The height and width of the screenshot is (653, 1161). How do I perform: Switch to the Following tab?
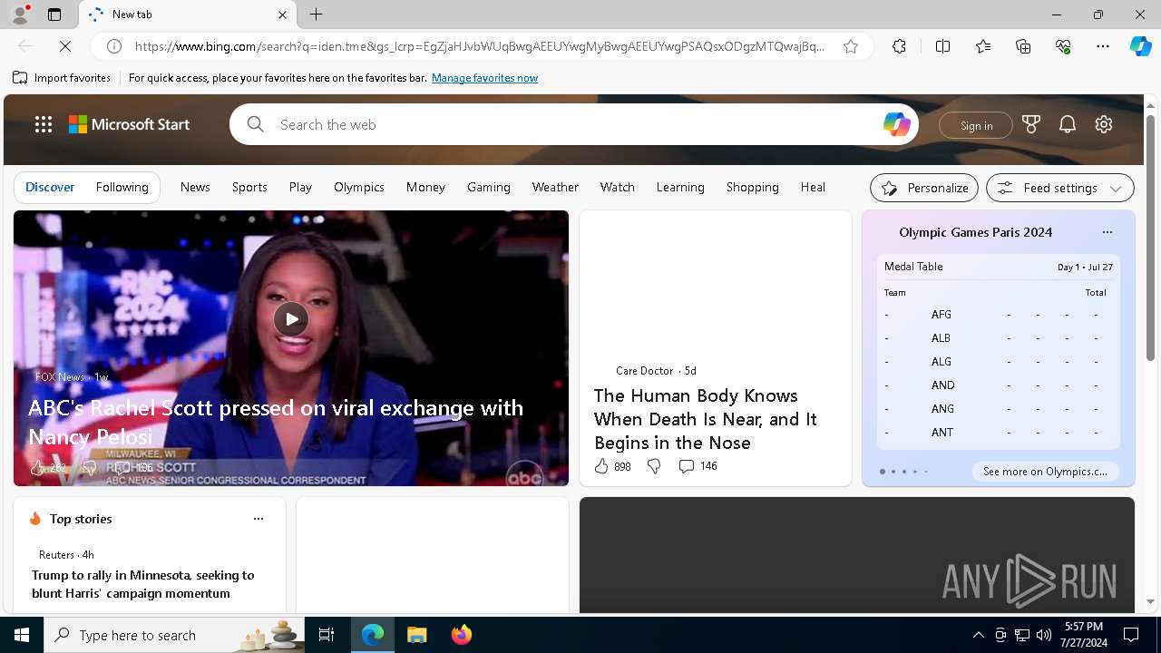pyautogui.click(x=122, y=187)
